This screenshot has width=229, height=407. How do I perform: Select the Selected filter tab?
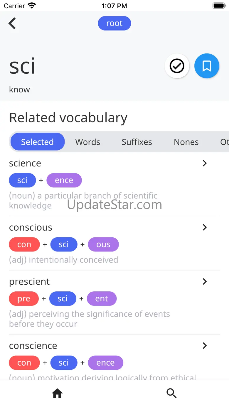(37, 142)
